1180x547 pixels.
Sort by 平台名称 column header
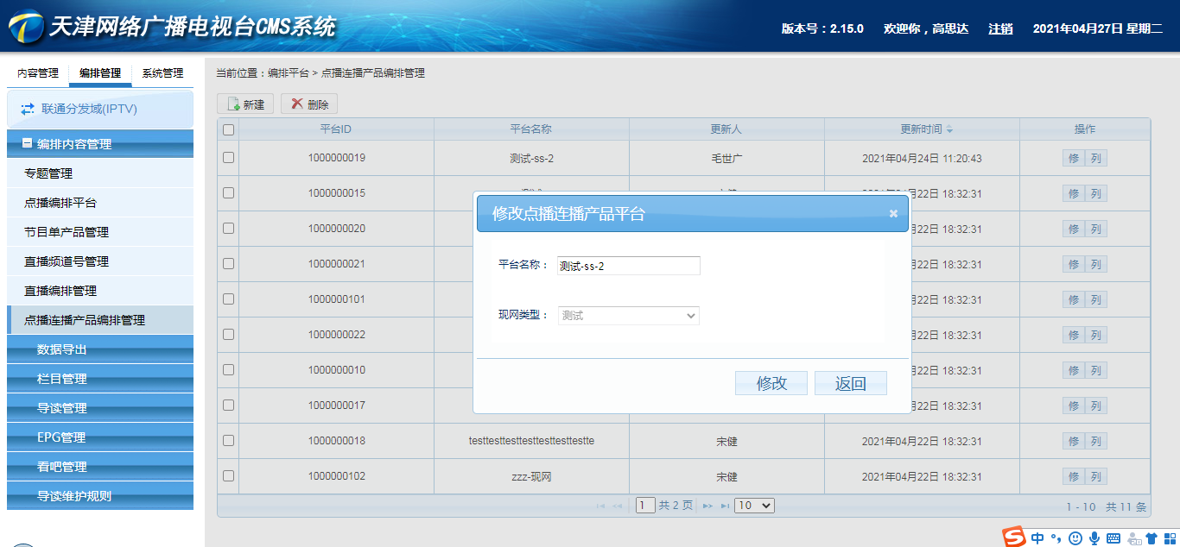531,129
